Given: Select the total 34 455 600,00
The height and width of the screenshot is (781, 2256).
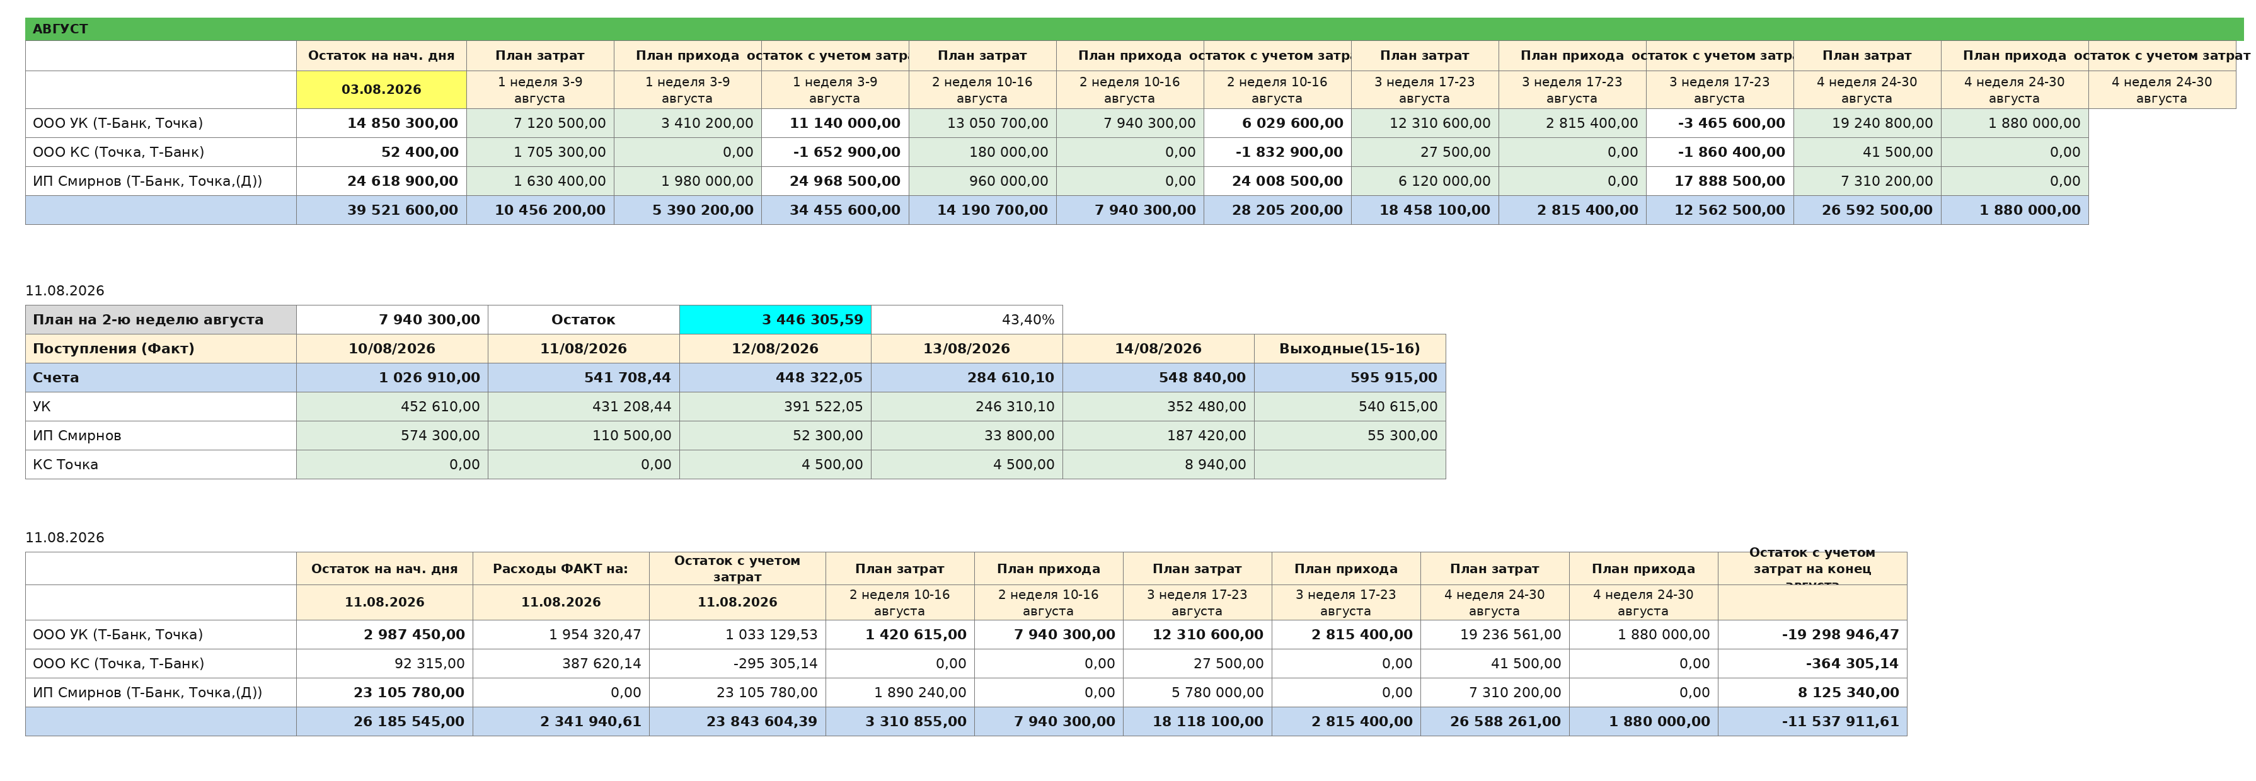Looking at the screenshot, I should pos(834,210).
